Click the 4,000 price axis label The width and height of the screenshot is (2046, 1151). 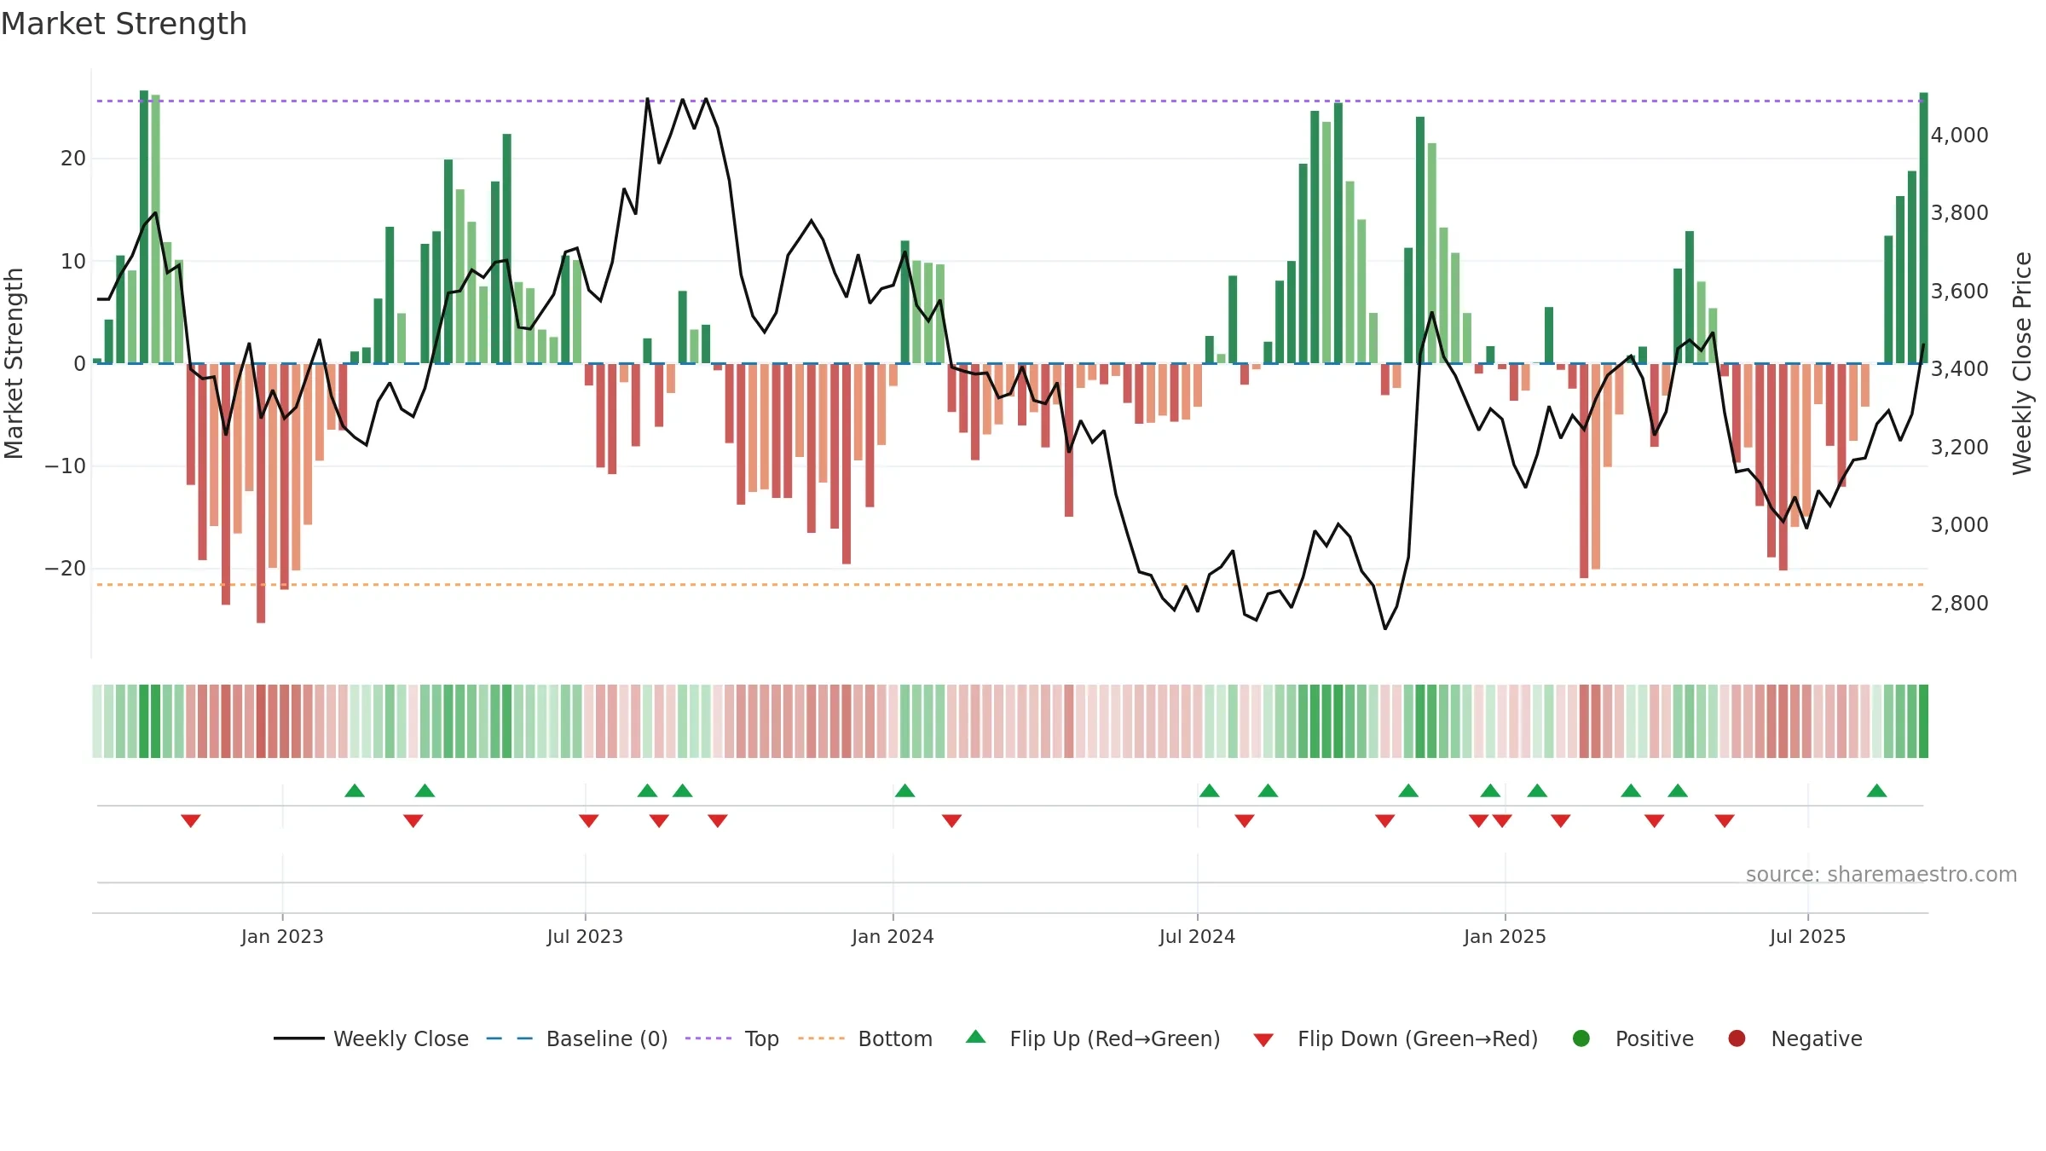point(1959,135)
